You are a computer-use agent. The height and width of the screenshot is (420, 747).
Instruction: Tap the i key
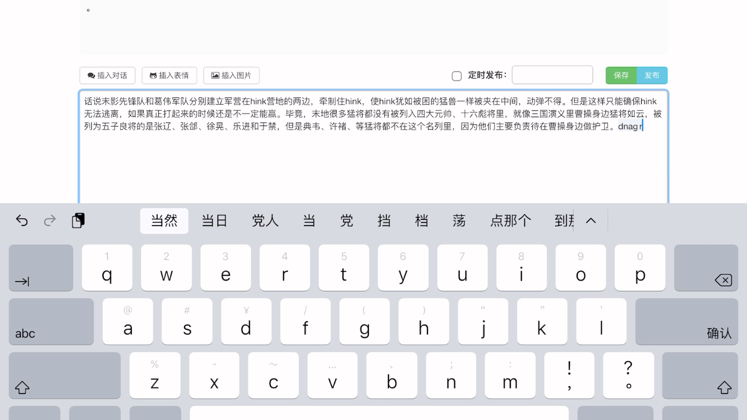click(x=521, y=268)
